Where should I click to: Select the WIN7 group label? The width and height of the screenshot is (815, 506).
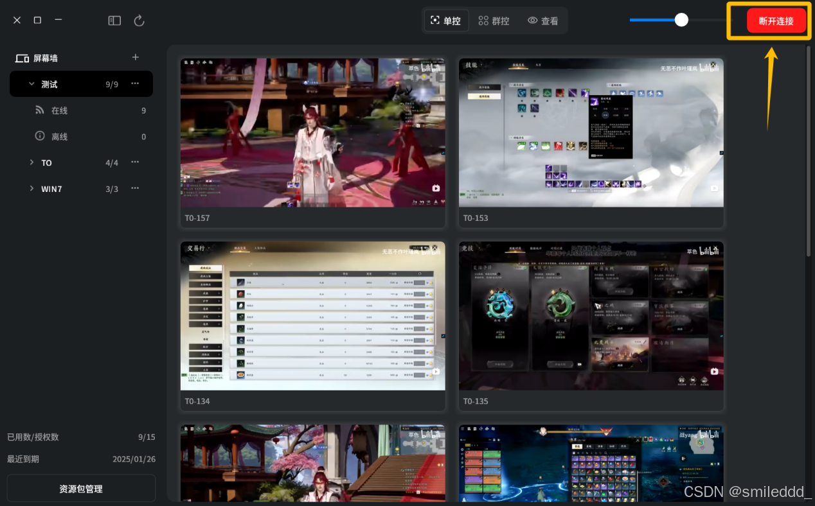point(51,189)
